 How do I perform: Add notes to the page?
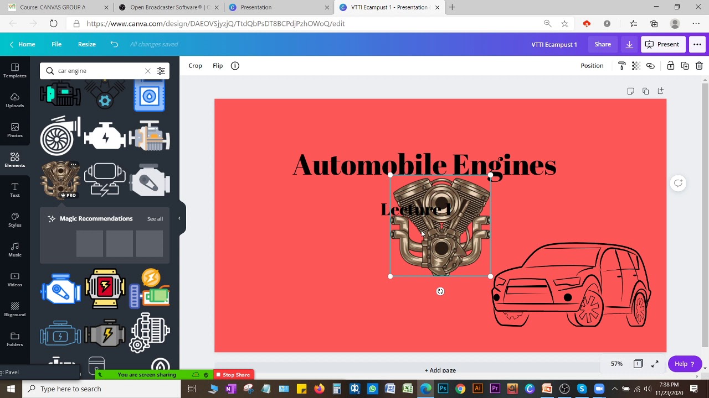click(x=630, y=91)
